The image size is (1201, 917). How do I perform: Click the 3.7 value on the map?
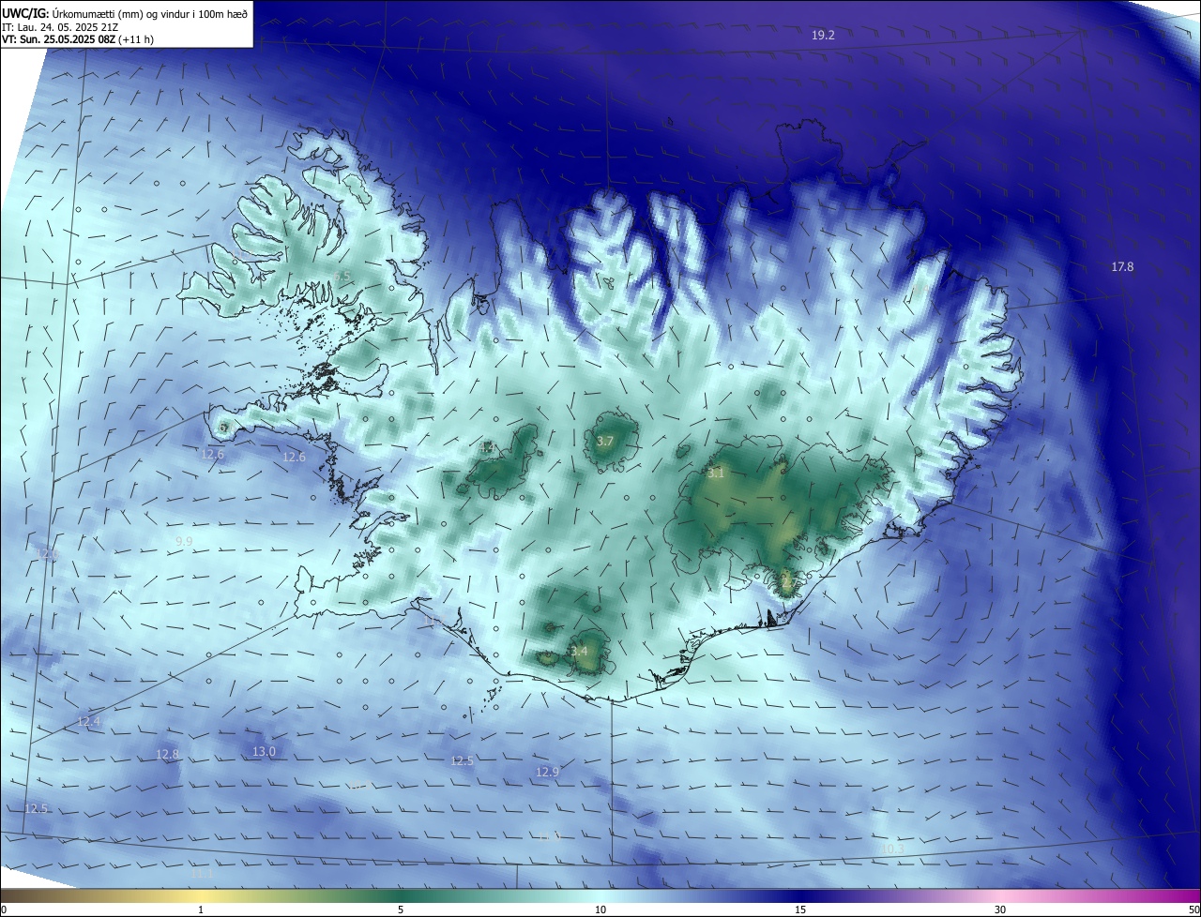coord(605,442)
